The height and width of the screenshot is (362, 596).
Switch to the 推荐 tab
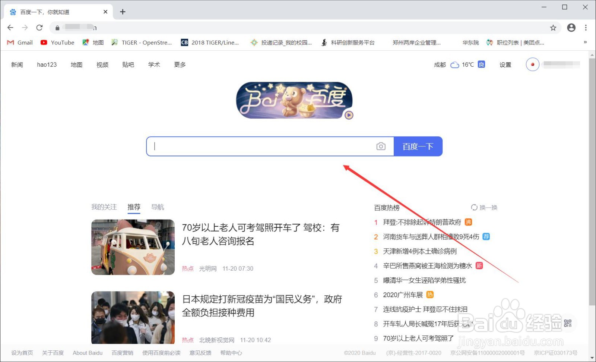pyautogui.click(x=134, y=207)
